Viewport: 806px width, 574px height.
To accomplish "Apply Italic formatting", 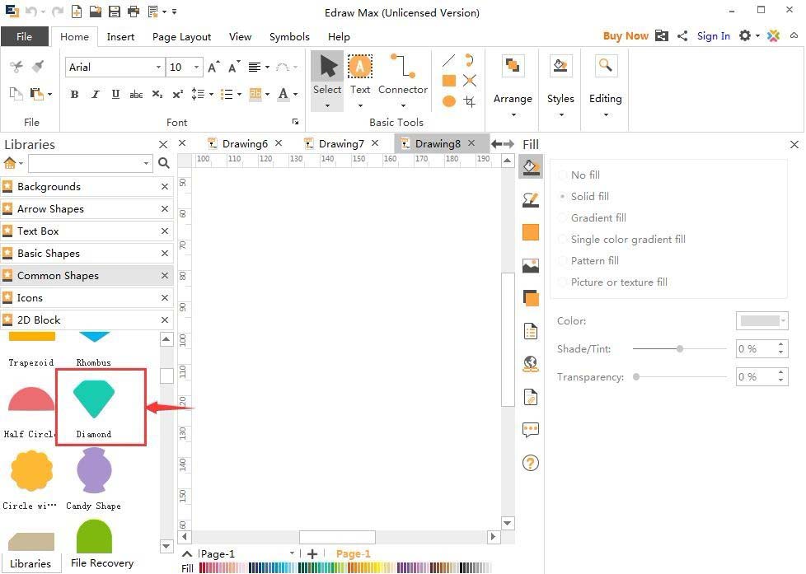I will coord(95,94).
